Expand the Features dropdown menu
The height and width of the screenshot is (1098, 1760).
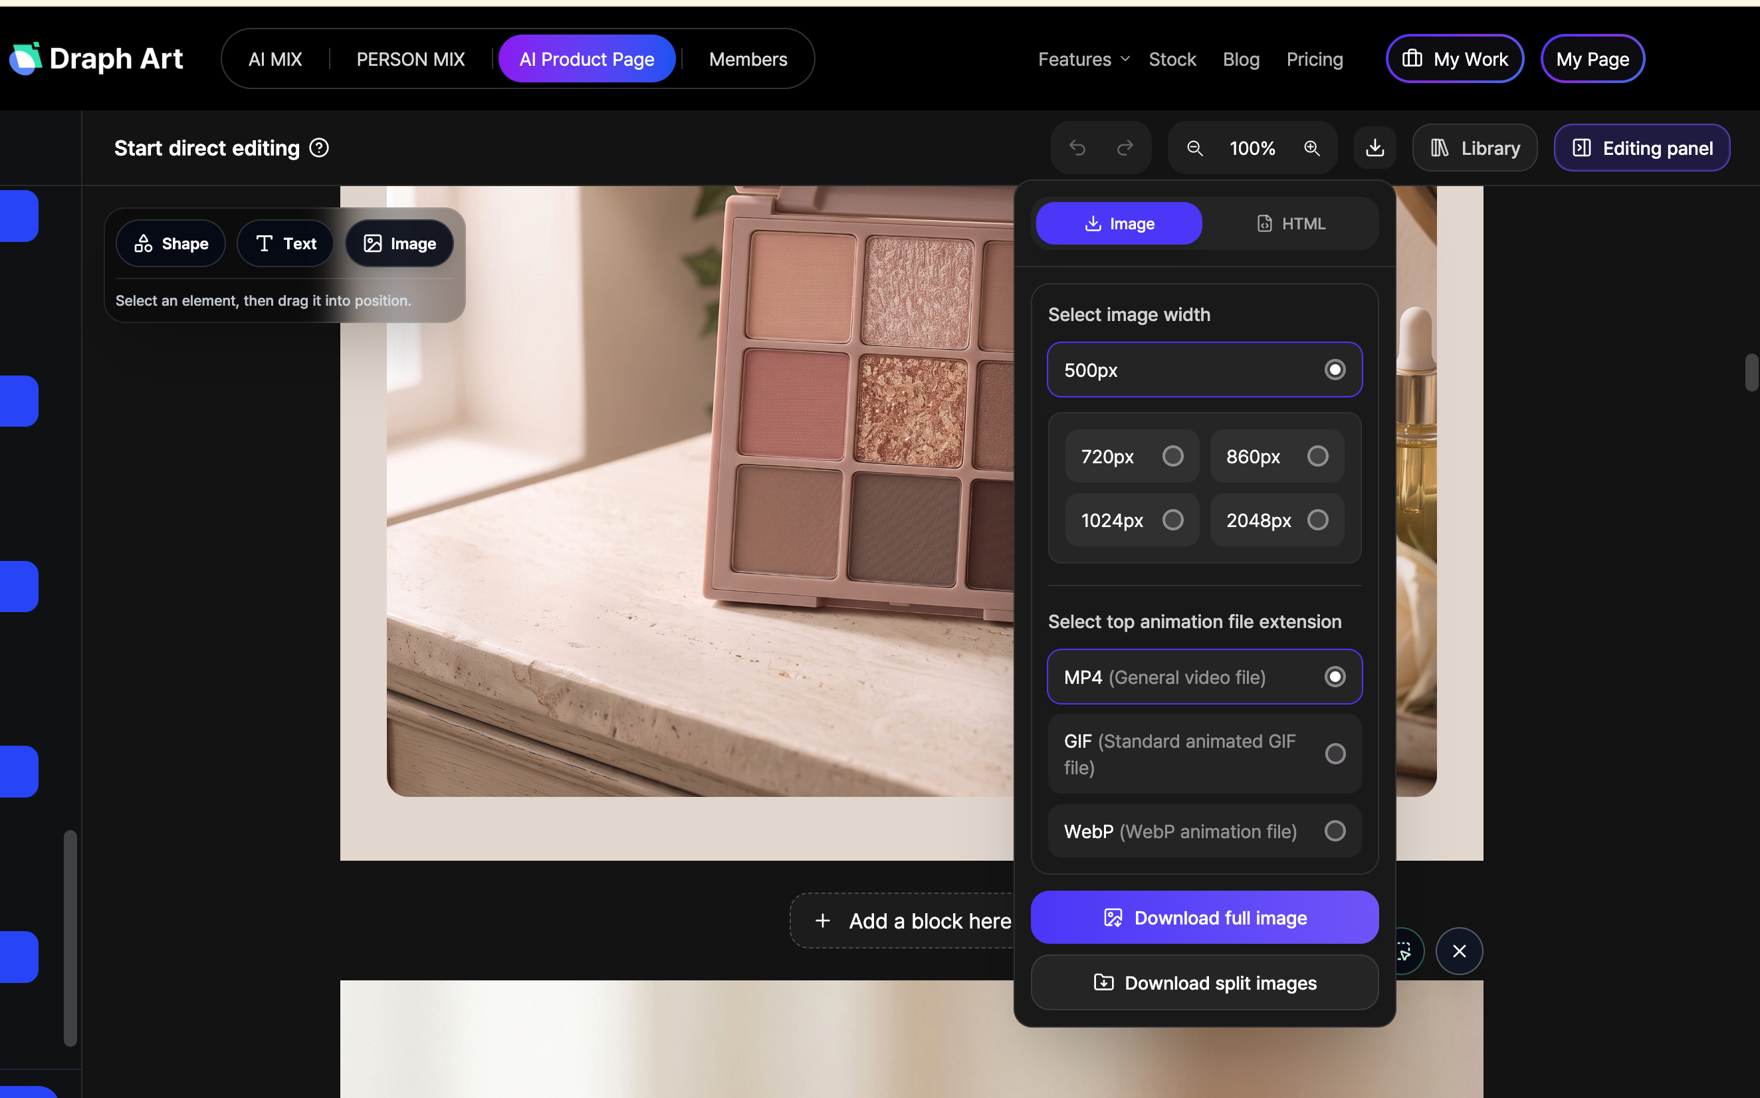pyautogui.click(x=1083, y=58)
